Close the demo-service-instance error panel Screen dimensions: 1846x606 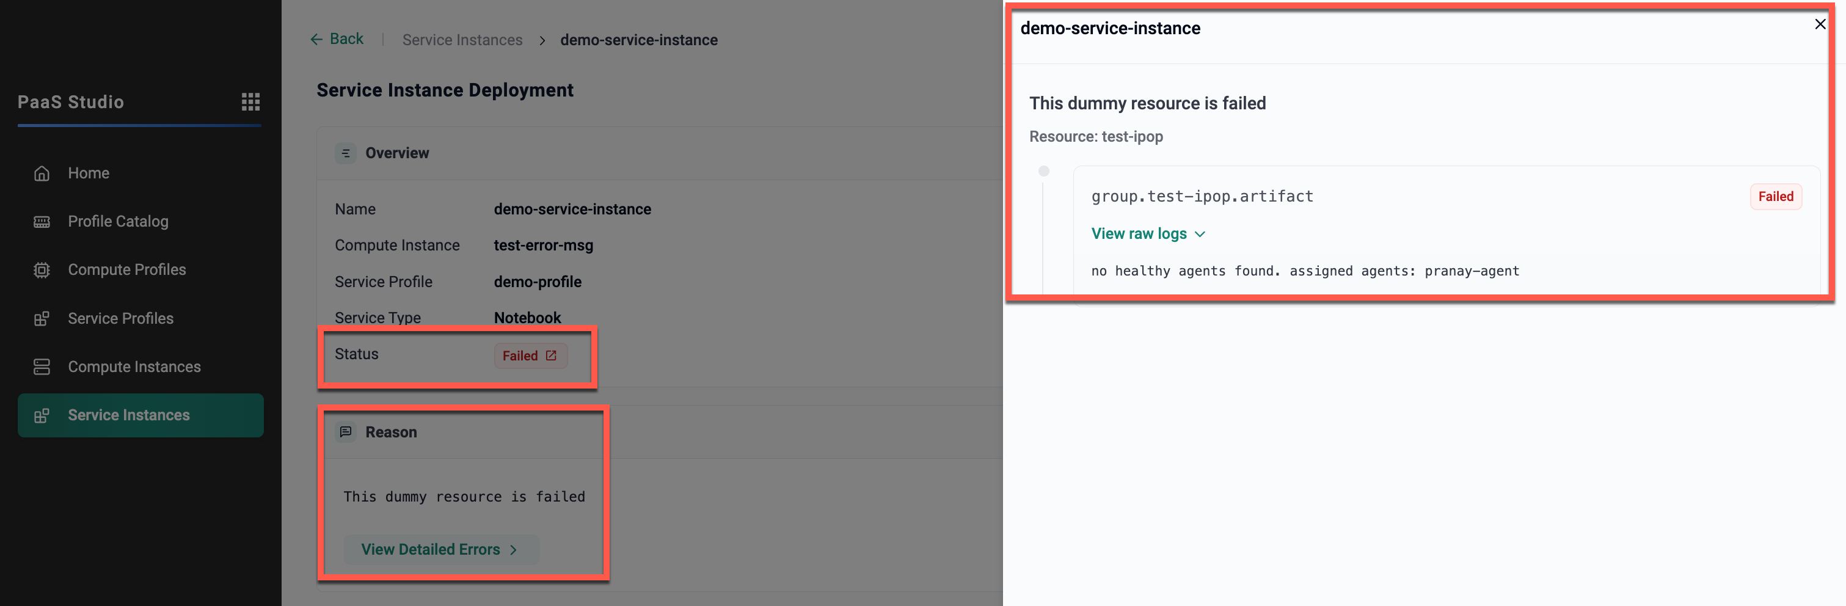[x=1820, y=24]
